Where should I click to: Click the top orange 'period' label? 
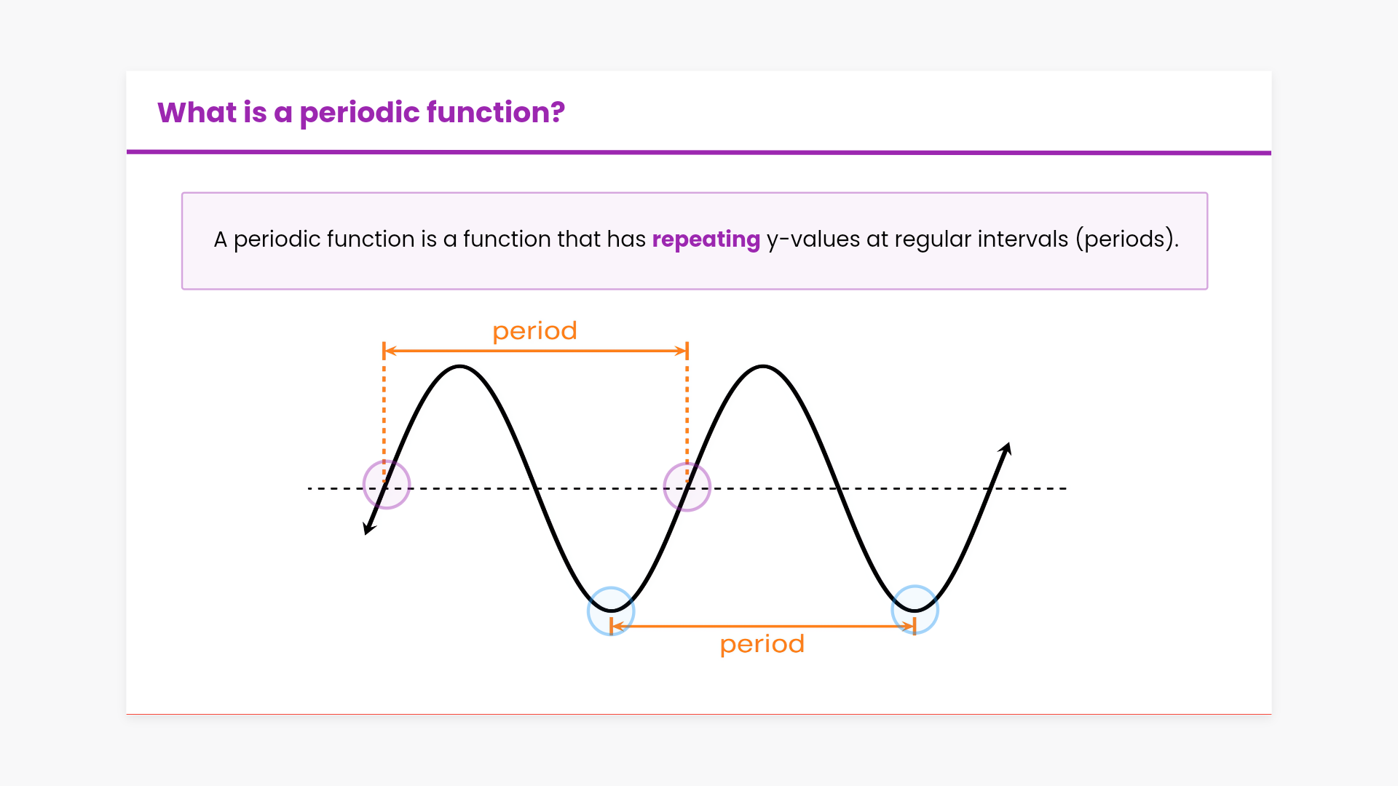click(x=534, y=331)
